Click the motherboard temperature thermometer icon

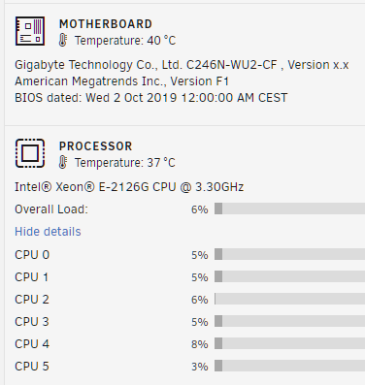click(x=63, y=41)
